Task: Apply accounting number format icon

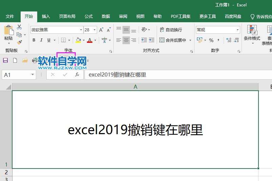Action: click(x=200, y=40)
